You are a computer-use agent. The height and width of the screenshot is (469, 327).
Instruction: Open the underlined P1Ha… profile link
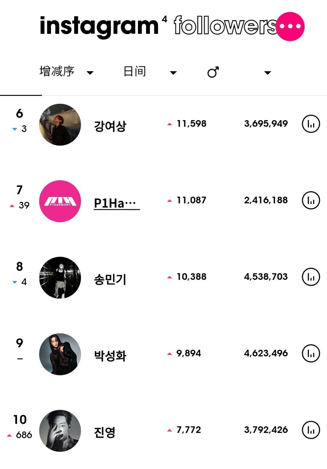[x=116, y=203]
